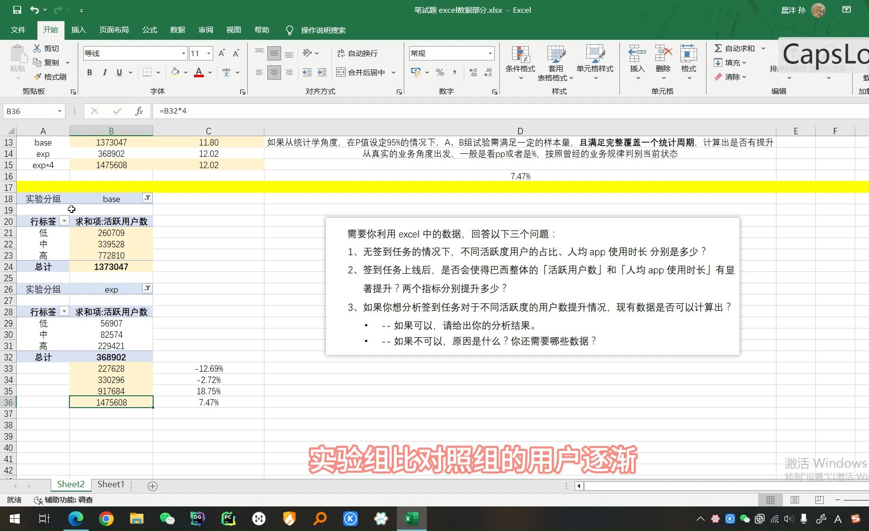Select cell B24 showing 1373047
The height and width of the screenshot is (531, 869).
pos(111,266)
